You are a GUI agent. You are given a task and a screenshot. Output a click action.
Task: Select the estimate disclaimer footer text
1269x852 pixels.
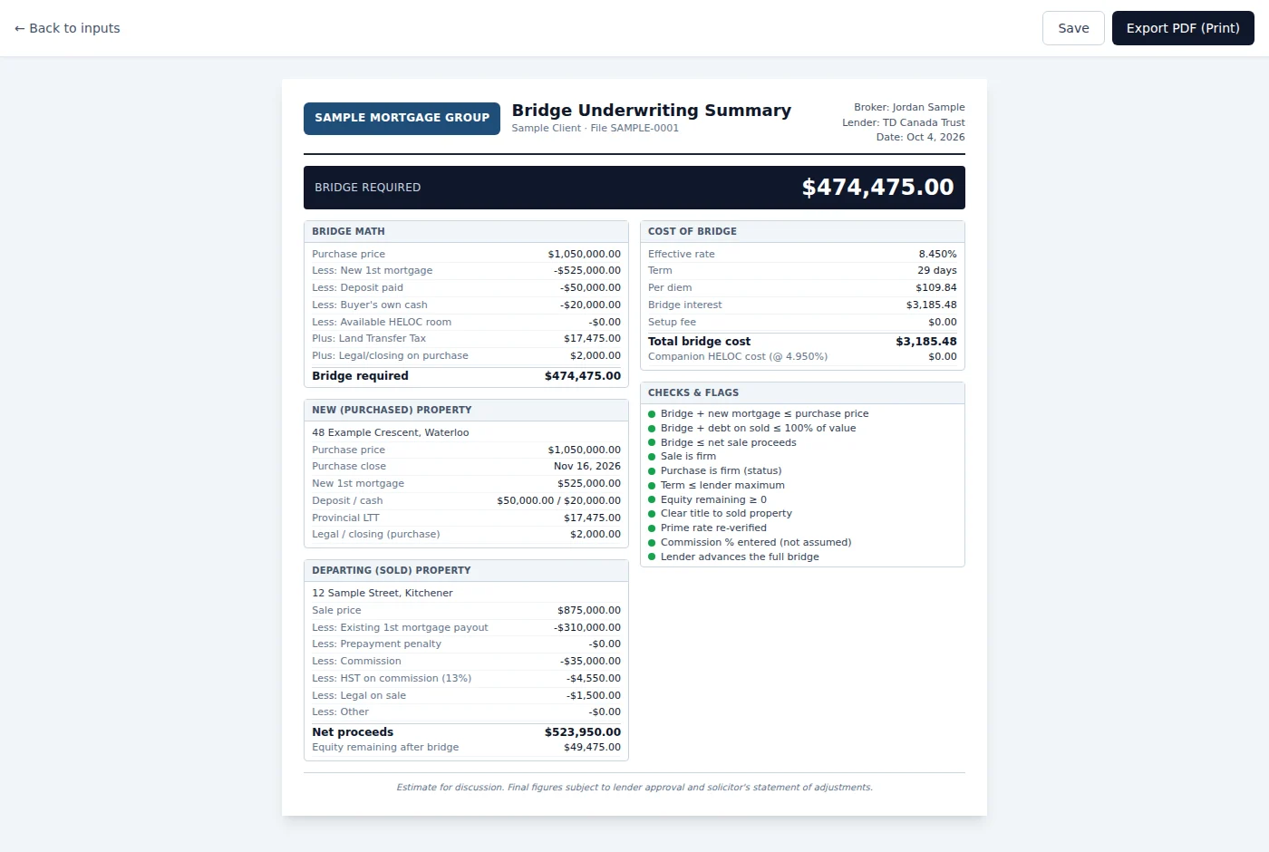(634, 787)
